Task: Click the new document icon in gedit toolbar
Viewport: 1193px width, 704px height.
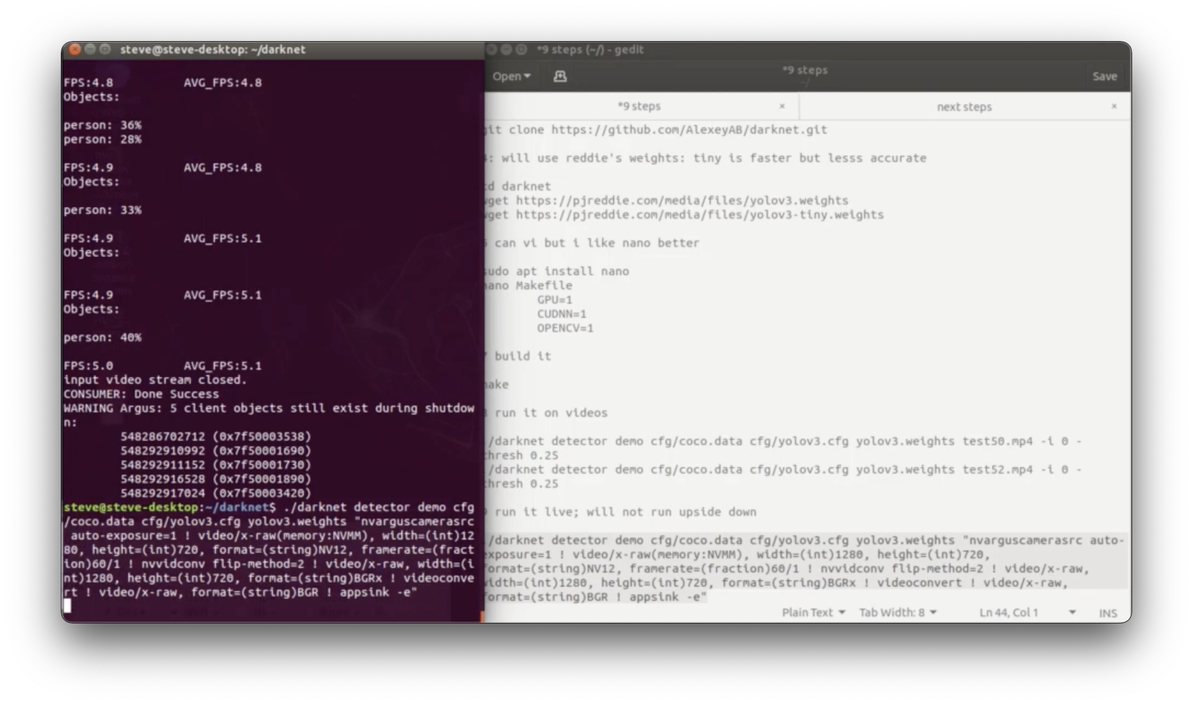Action: 559,76
